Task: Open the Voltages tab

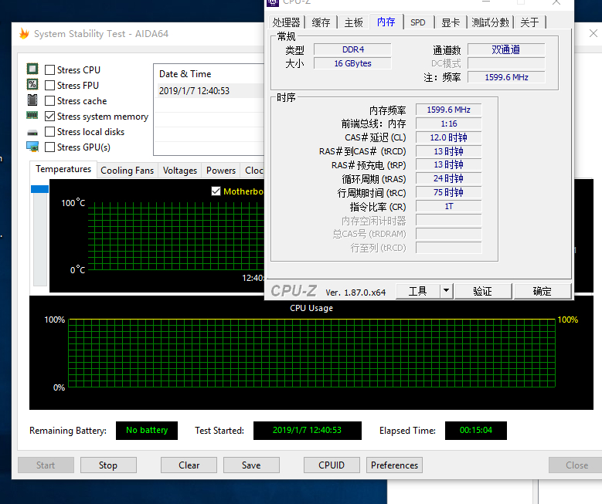Action: pos(180,171)
